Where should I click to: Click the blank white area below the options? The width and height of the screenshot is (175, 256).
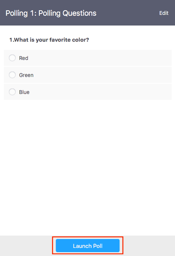87,167
